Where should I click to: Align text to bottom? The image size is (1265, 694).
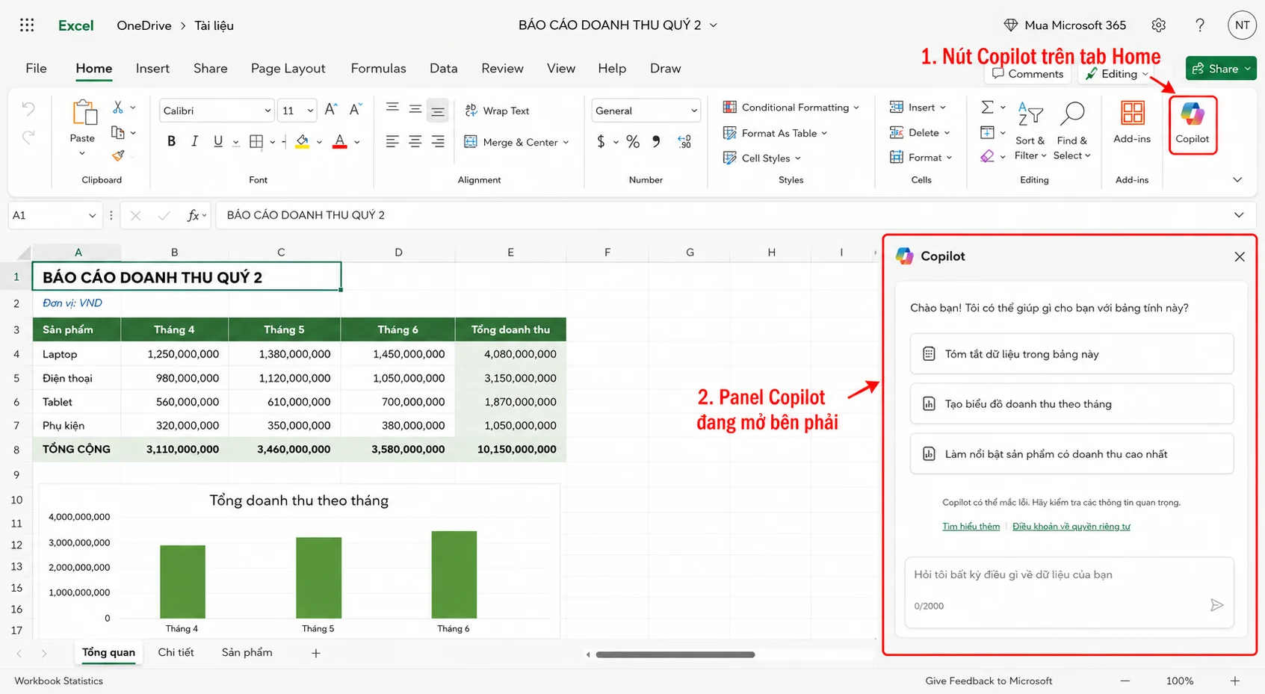coord(438,111)
